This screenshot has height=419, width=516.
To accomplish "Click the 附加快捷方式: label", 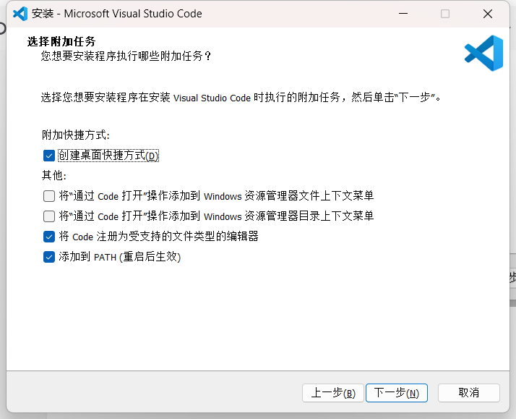I will (x=76, y=135).
